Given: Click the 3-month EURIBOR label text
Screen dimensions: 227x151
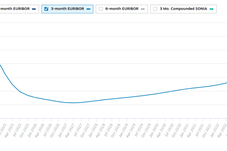Looking at the screenshot, I should pyautogui.click(x=67, y=9).
